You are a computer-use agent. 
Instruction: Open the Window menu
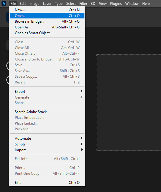pos(132,4)
